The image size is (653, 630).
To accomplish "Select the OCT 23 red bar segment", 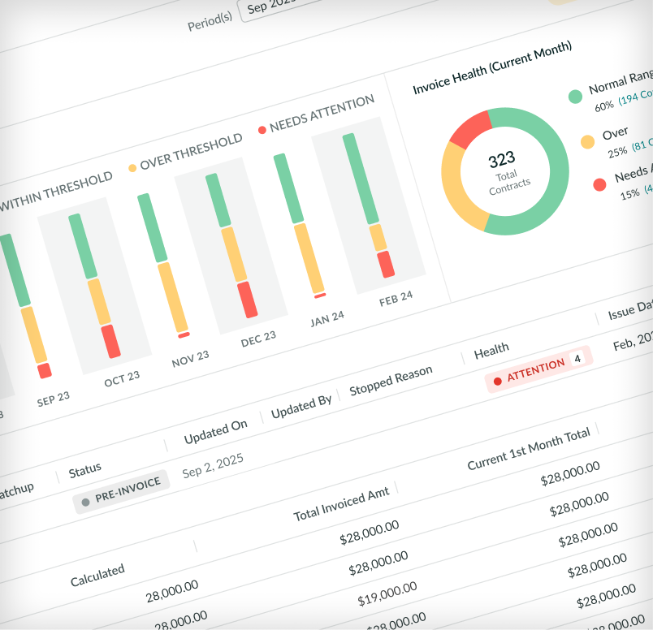I will (x=110, y=342).
